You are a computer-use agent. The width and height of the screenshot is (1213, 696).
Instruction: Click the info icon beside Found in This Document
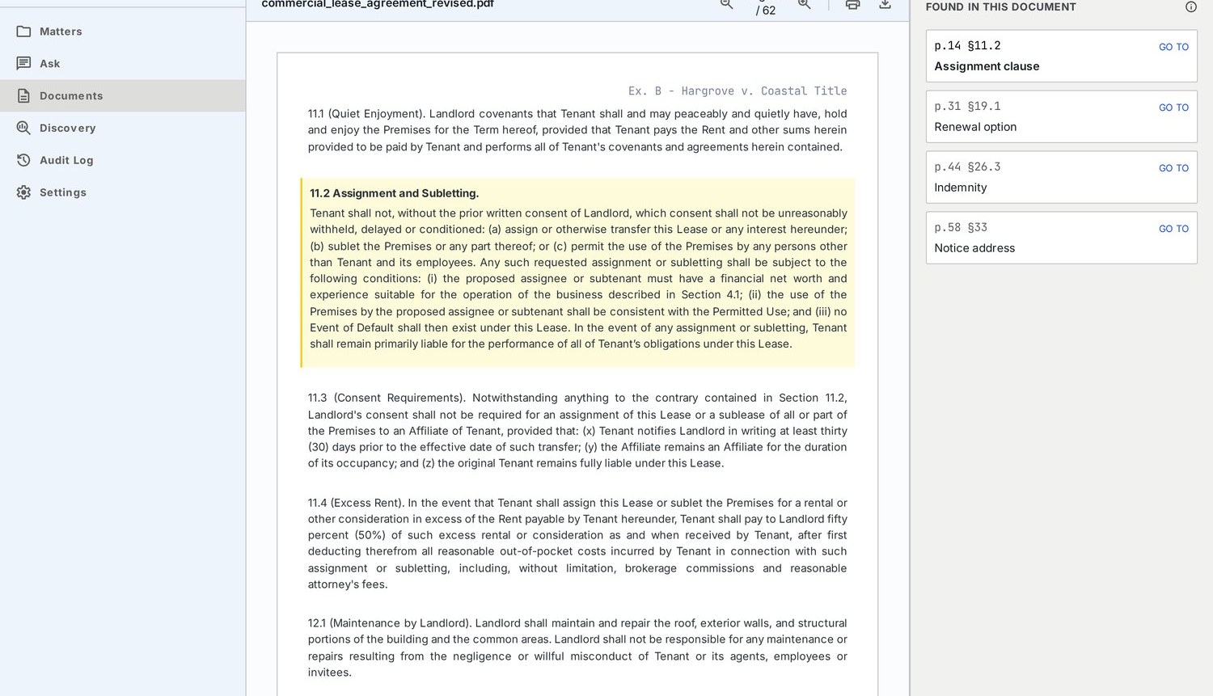click(x=1190, y=6)
